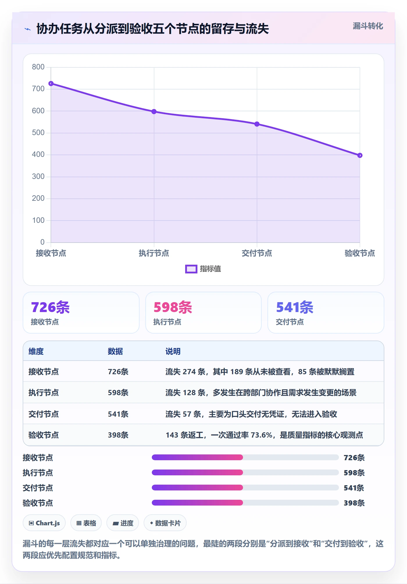Click the 接收节点 x-axis label
This screenshot has width=407, height=584.
click(51, 253)
